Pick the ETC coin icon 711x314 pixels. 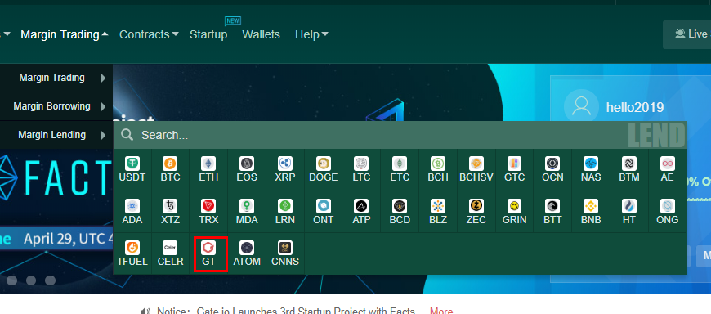pyautogui.click(x=400, y=164)
